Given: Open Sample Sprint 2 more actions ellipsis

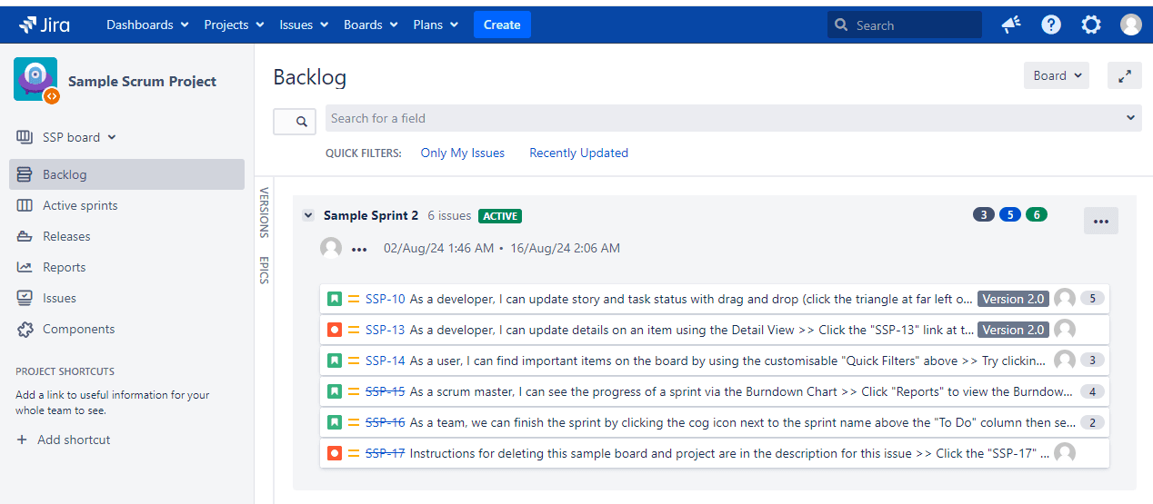Looking at the screenshot, I should click(1100, 221).
